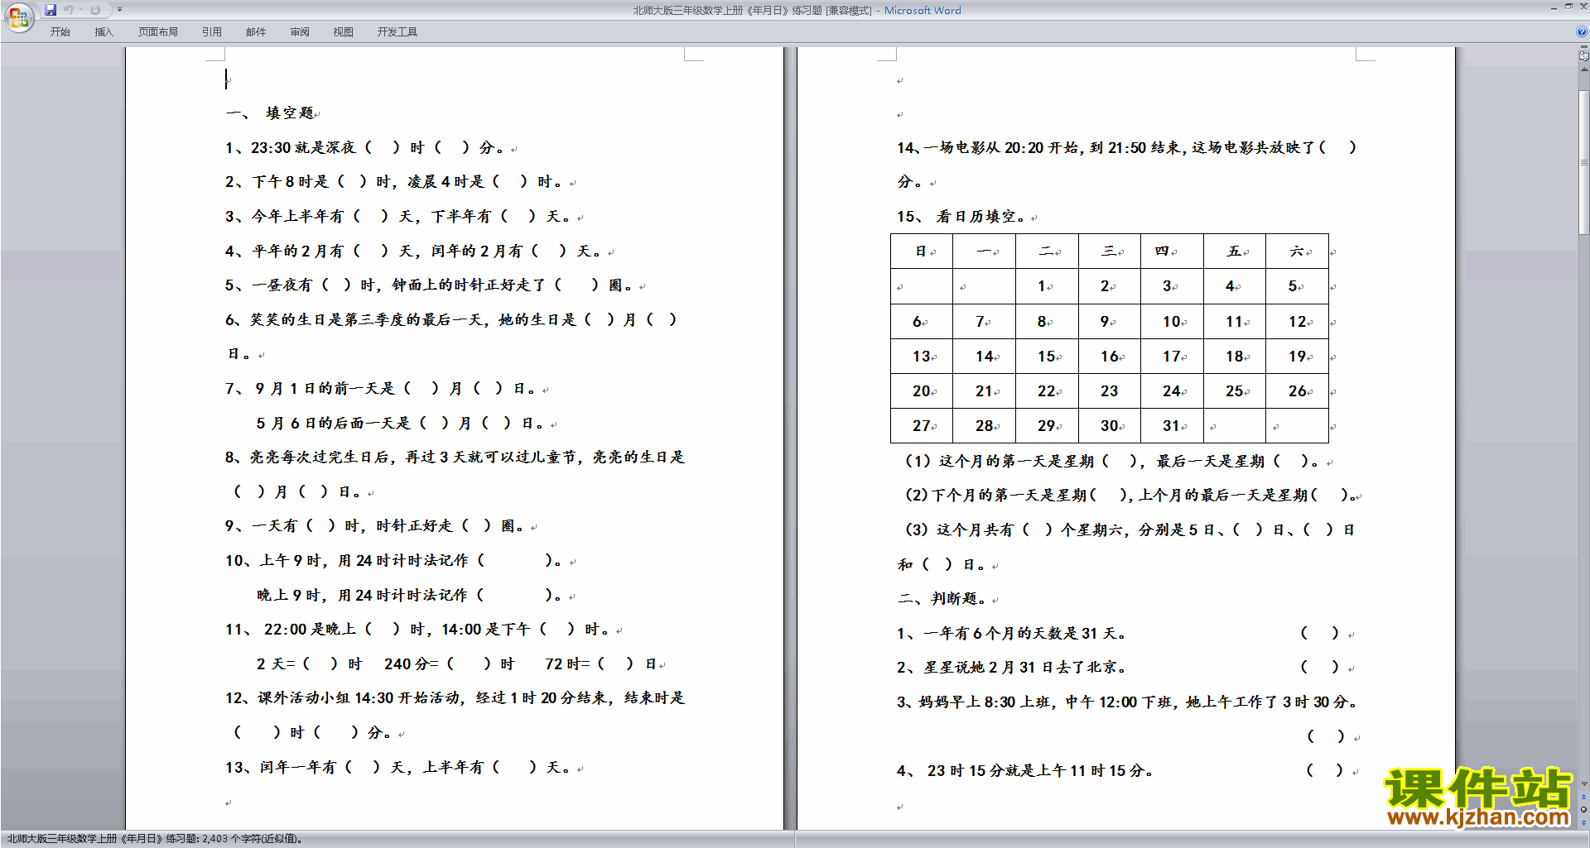Click question 1 text starting with 23:30
Viewport: 1590px width, 848px height.
point(365,148)
